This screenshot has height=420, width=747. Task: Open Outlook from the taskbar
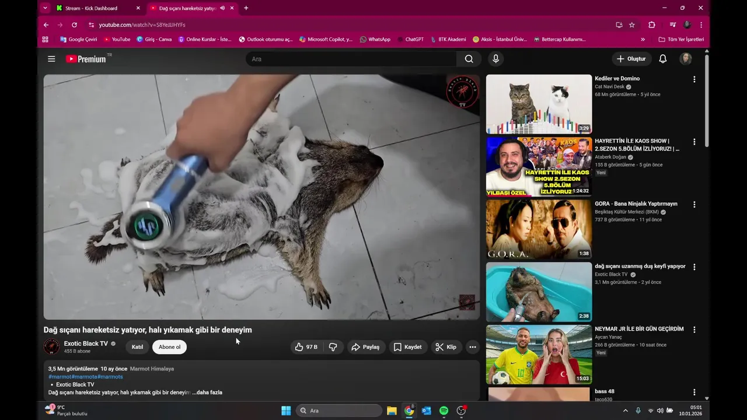pyautogui.click(x=427, y=411)
